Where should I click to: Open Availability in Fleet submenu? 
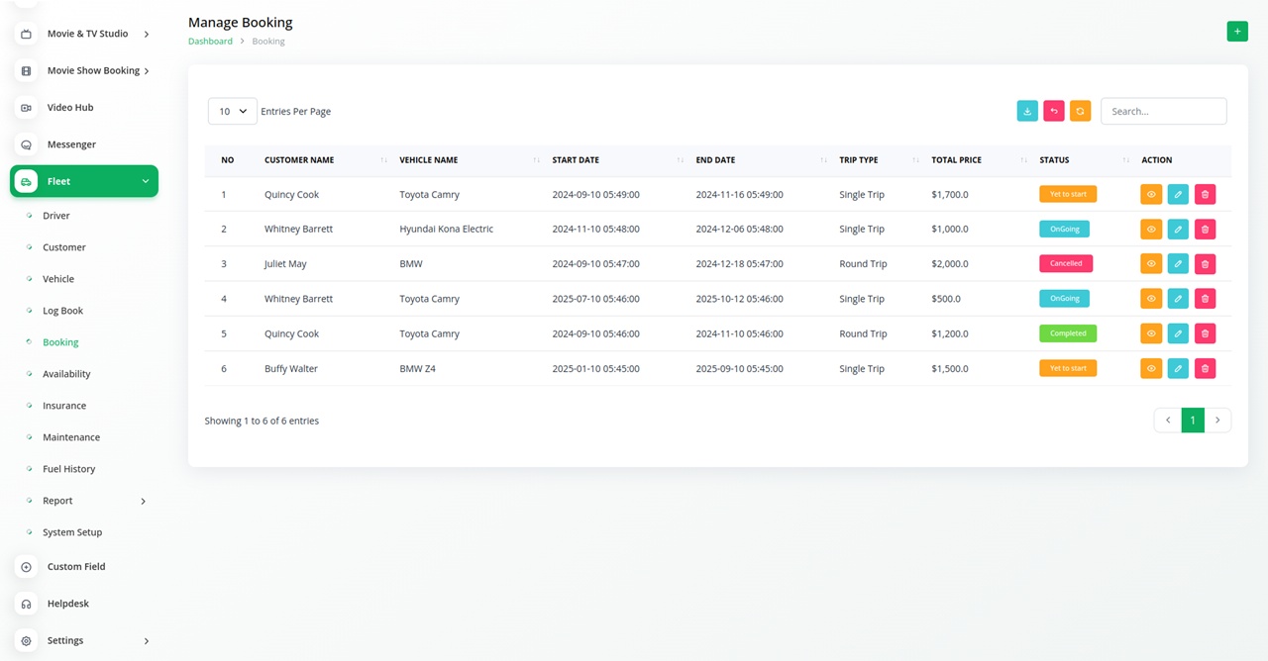[x=66, y=374]
